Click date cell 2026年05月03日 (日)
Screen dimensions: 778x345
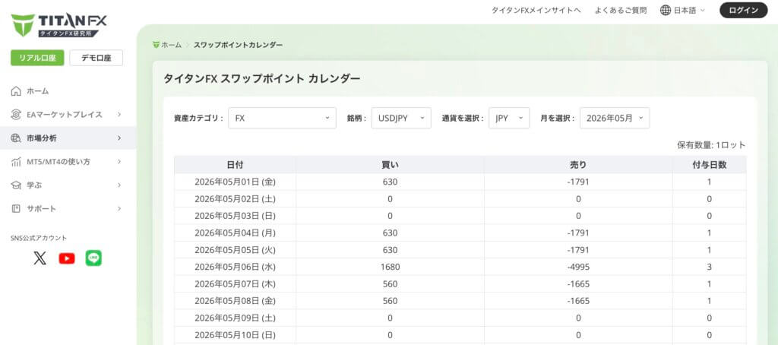[235, 216]
